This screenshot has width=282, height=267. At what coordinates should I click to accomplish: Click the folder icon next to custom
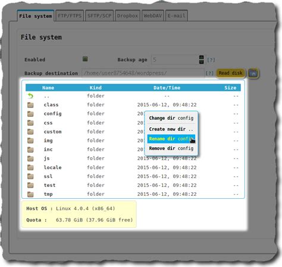[30, 132]
